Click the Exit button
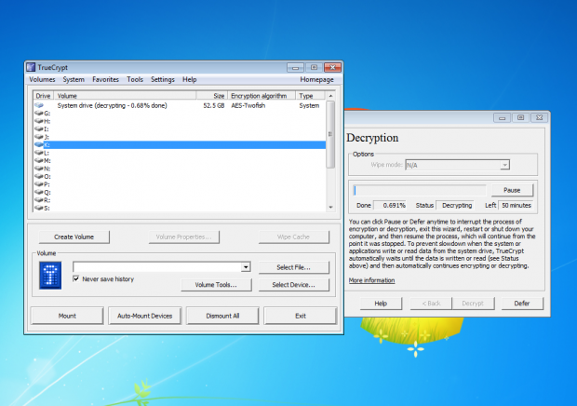Screen dimensions: 577x406 (301, 316)
